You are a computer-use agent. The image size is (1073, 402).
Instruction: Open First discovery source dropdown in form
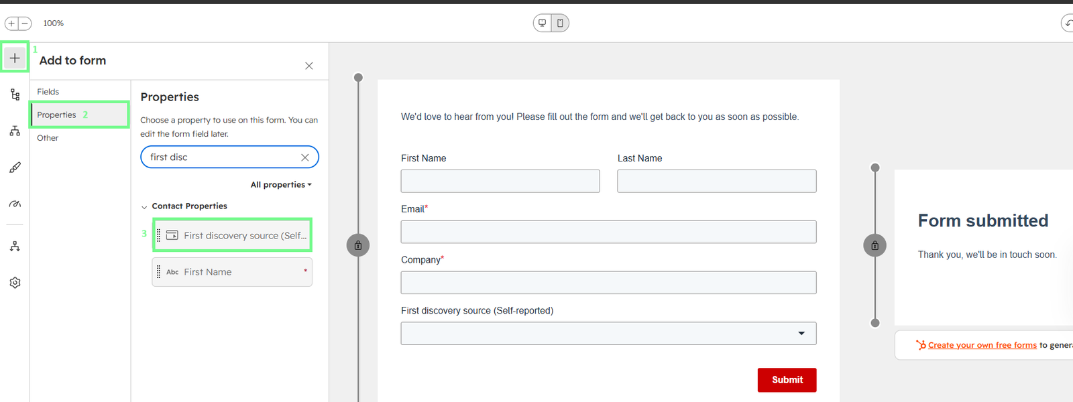point(609,334)
